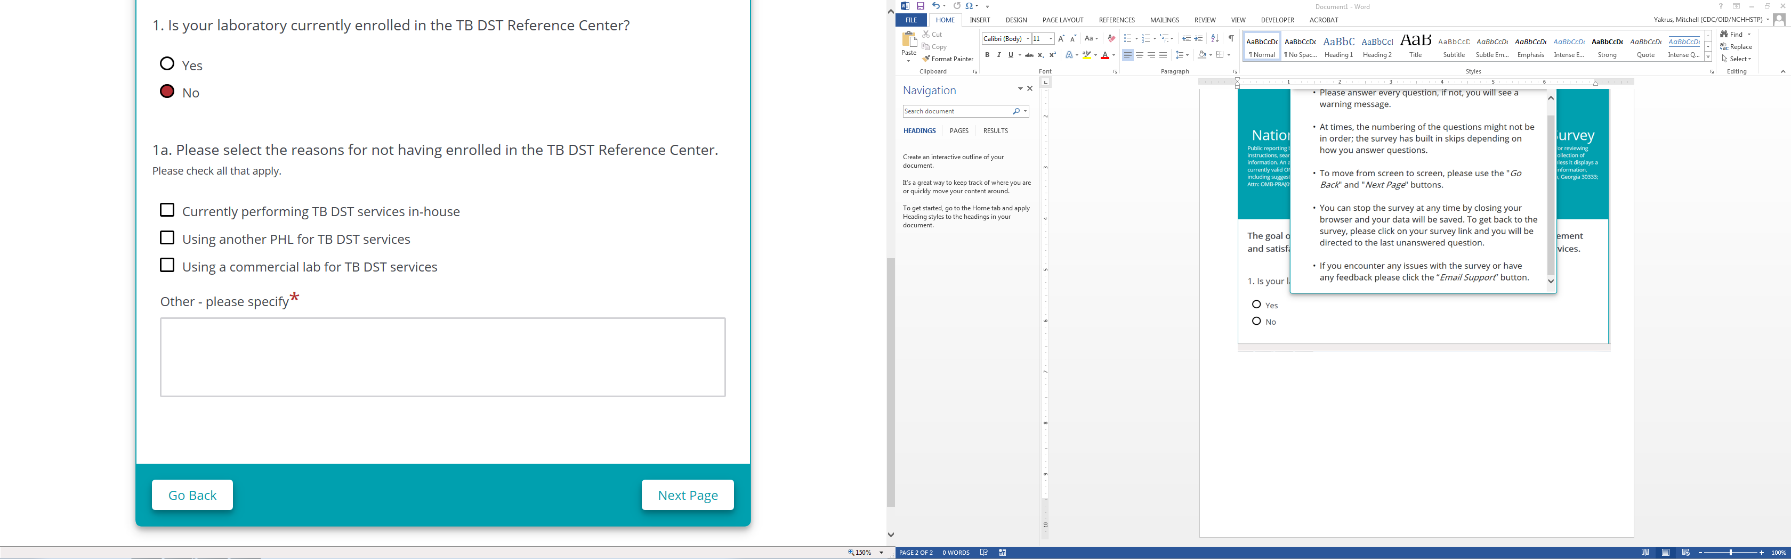
Task: Open the font name dropdown
Action: point(1028,39)
